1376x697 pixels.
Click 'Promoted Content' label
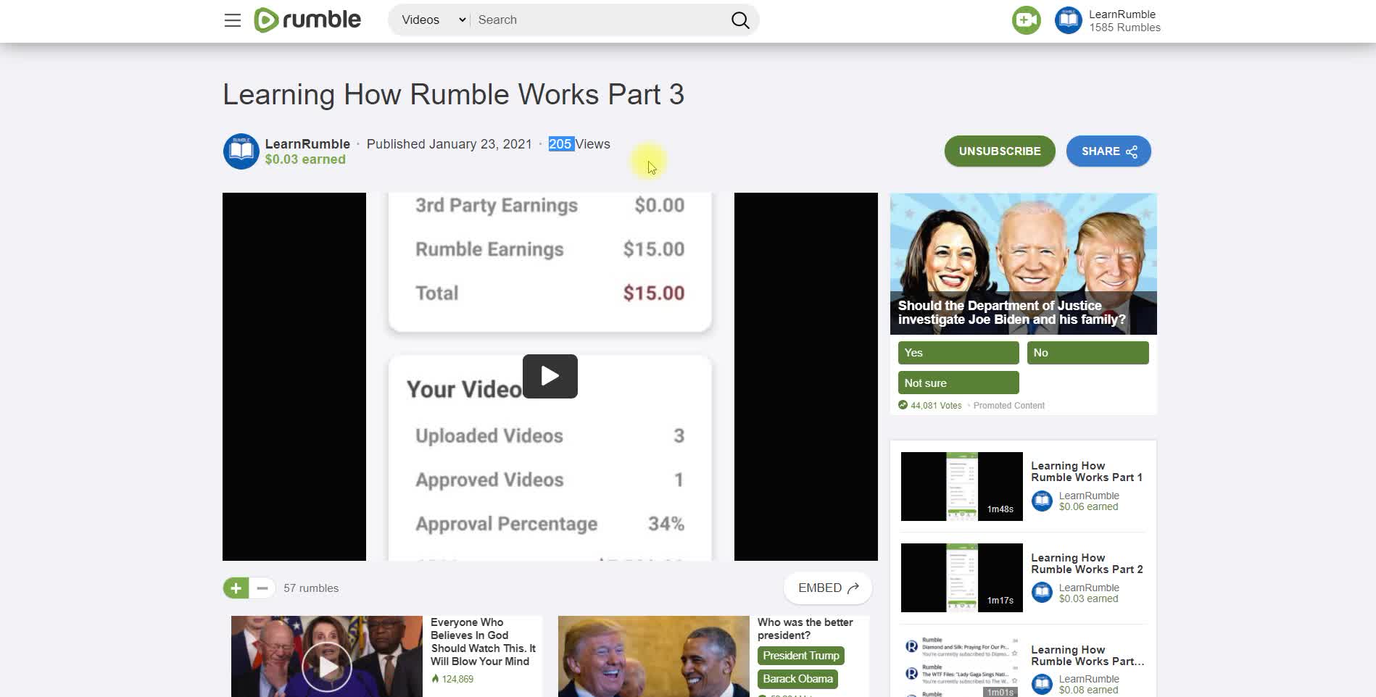tap(1008, 406)
